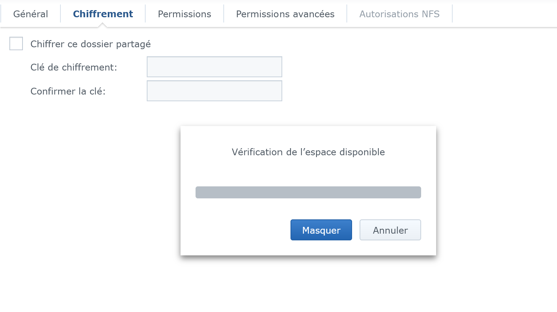The width and height of the screenshot is (557, 312).
Task: Cancel the check with the Annuler button
Action: pyautogui.click(x=390, y=230)
